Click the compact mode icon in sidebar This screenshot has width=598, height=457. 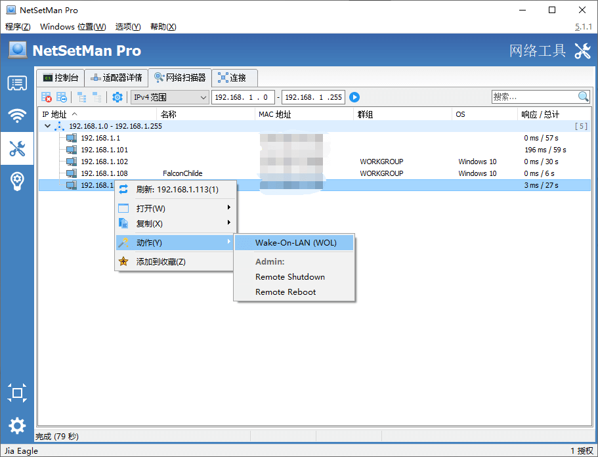pos(17,393)
